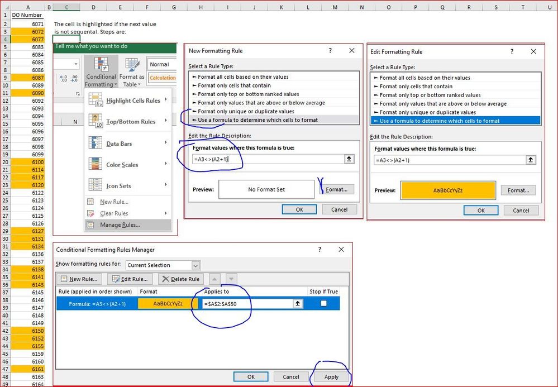Click the collapse-dialog arrow in Edit Formatting Rule

[531, 160]
